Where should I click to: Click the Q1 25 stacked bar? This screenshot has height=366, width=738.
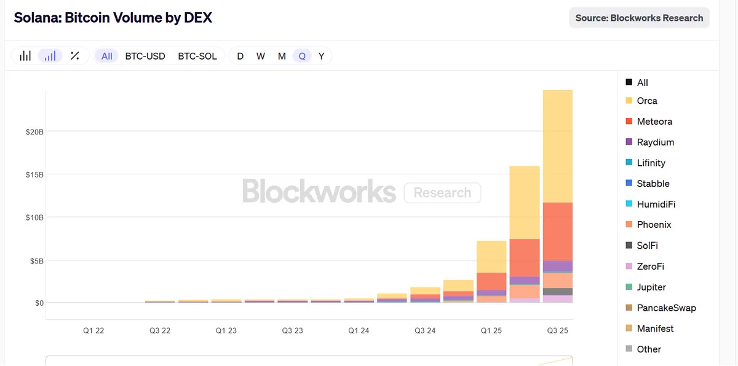click(491, 271)
